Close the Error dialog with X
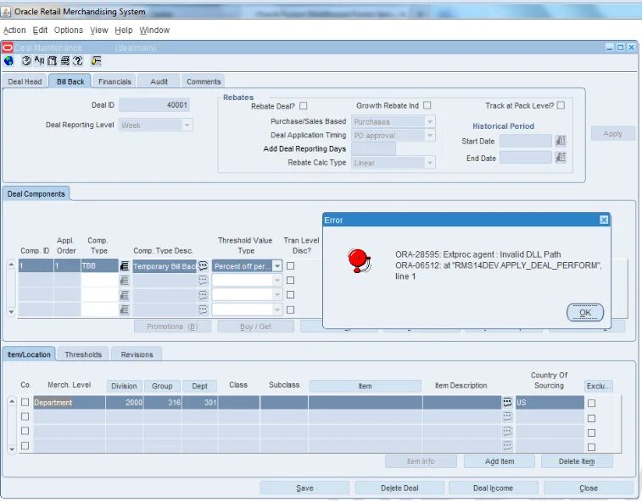 click(604, 220)
